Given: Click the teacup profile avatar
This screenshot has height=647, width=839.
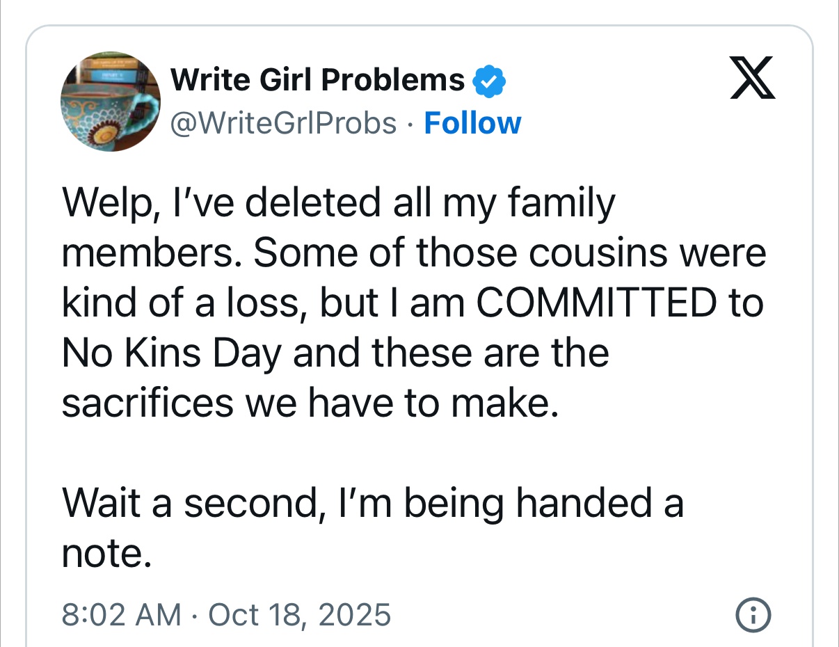Looking at the screenshot, I should [x=111, y=102].
